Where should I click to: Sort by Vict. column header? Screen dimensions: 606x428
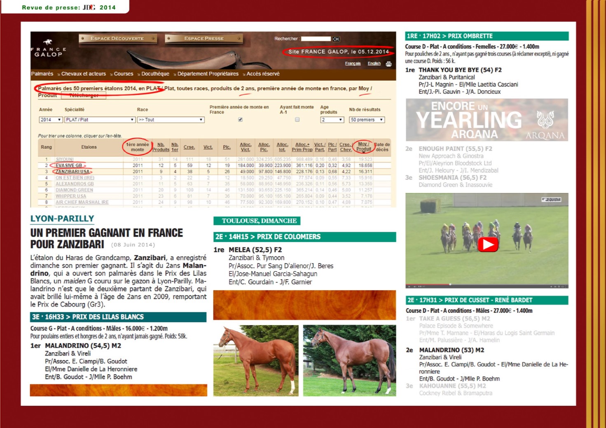pos(208,147)
